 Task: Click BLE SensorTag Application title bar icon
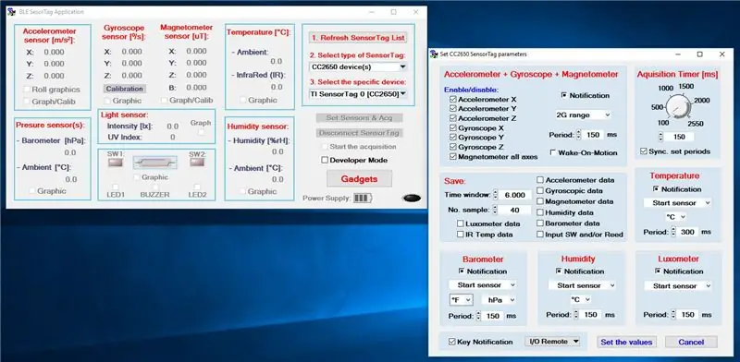click(11, 12)
